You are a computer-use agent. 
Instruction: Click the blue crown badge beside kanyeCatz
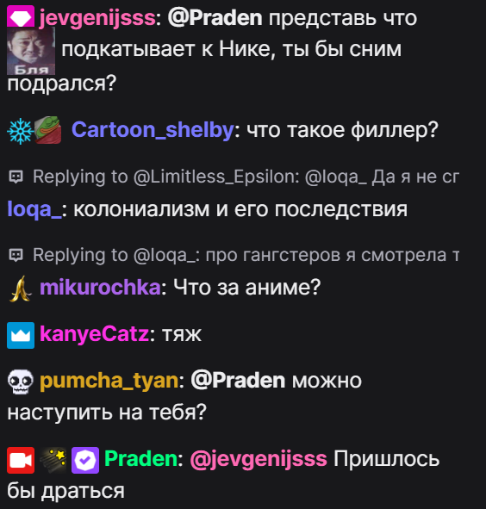tap(21, 335)
